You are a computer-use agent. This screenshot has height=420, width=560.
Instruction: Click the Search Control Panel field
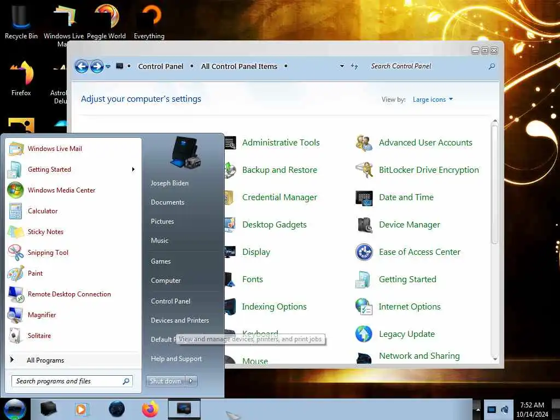(428, 66)
